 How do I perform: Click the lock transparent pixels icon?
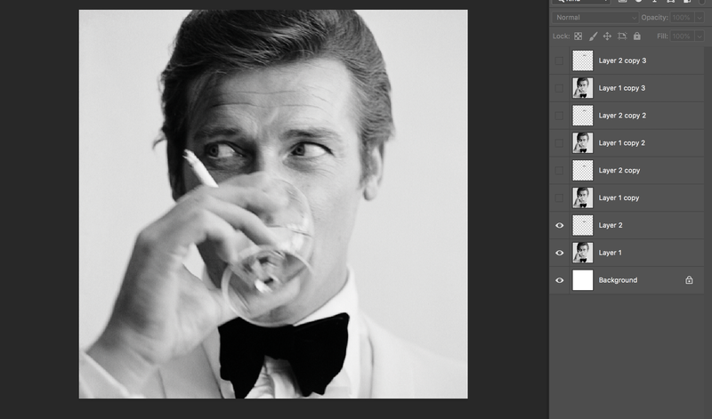pos(578,36)
